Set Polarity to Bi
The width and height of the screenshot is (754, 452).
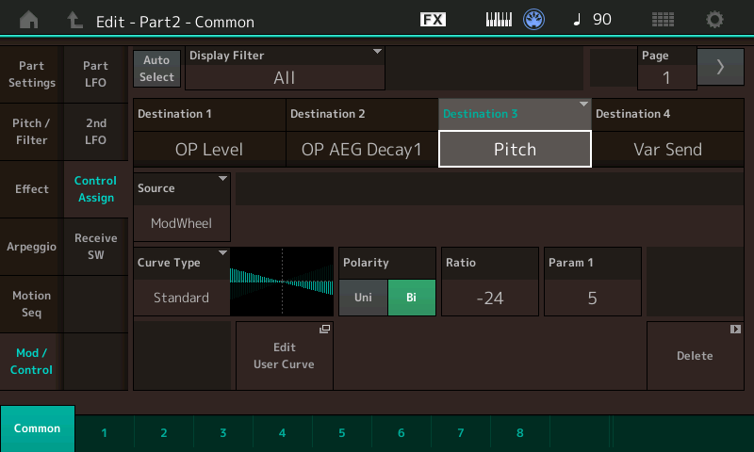(412, 298)
